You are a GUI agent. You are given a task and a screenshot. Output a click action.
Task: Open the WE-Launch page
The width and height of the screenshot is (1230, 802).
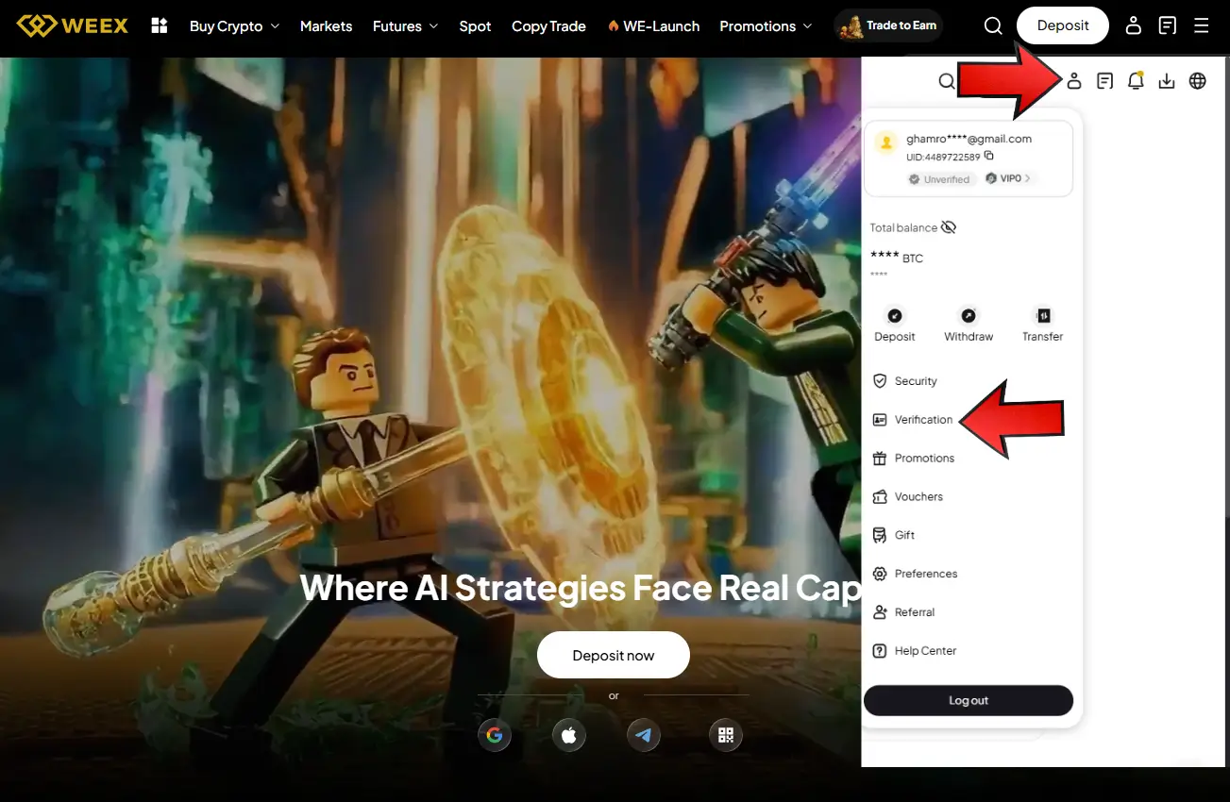pos(653,26)
